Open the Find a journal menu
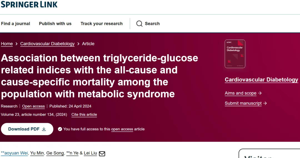This screenshot has width=300, height=158. coord(16,24)
